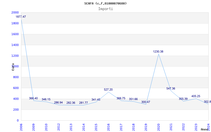Click the 2006 x-axis tick

pyautogui.click(x=21, y=127)
